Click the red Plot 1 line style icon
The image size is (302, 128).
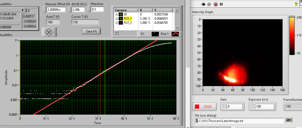coord(175,34)
